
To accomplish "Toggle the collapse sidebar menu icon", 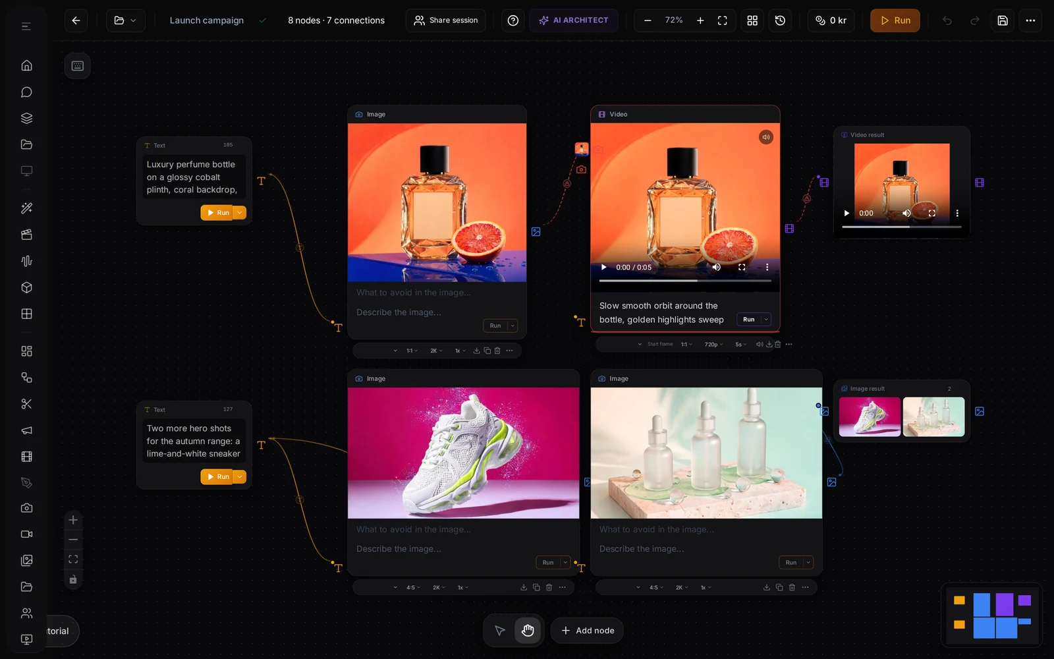I will tap(26, 26).
